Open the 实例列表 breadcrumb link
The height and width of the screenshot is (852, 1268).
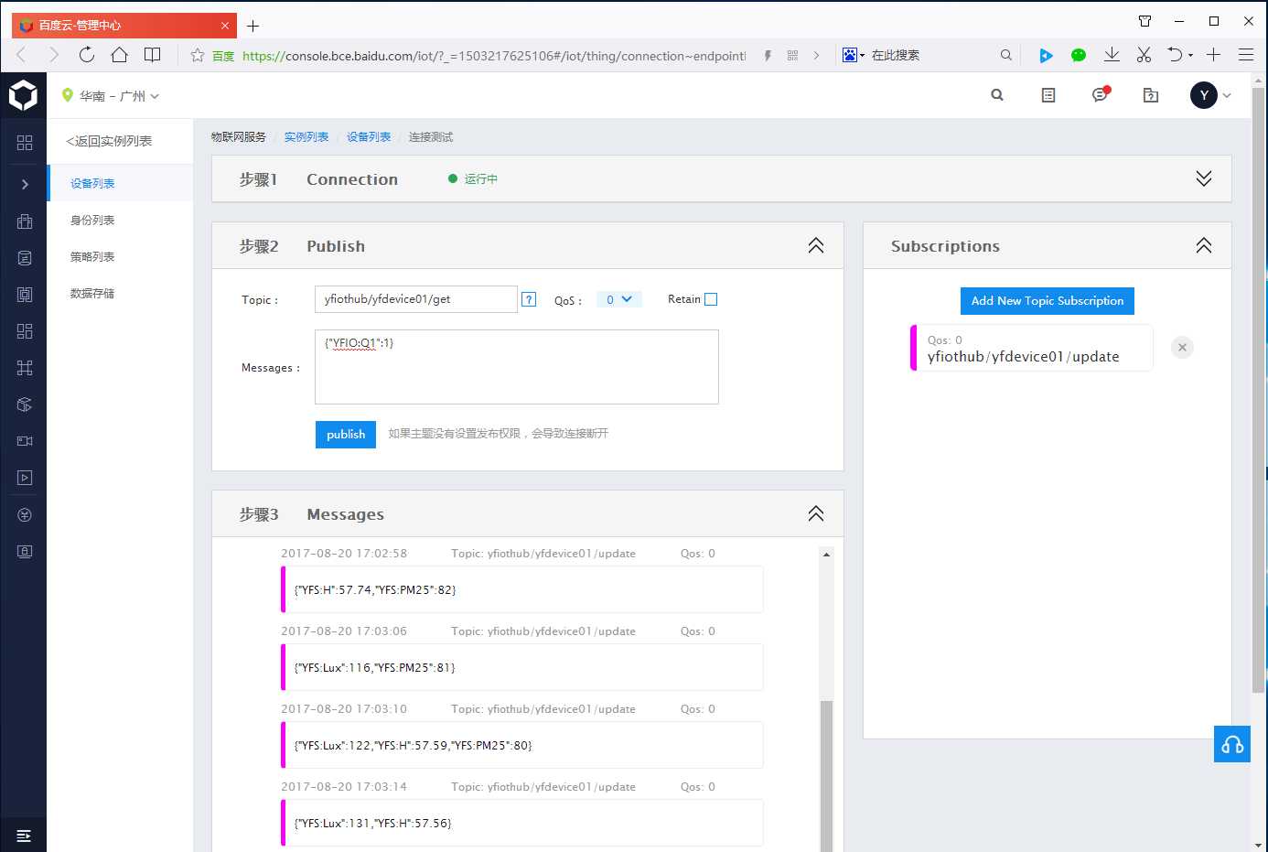(x=306, y=137)
